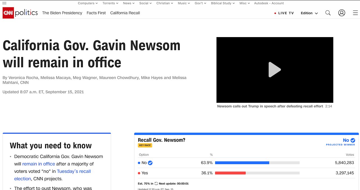This screenshot has width=360, height=190.
Task: Expand the News bookmarks folder
Action: click(129, 3)
